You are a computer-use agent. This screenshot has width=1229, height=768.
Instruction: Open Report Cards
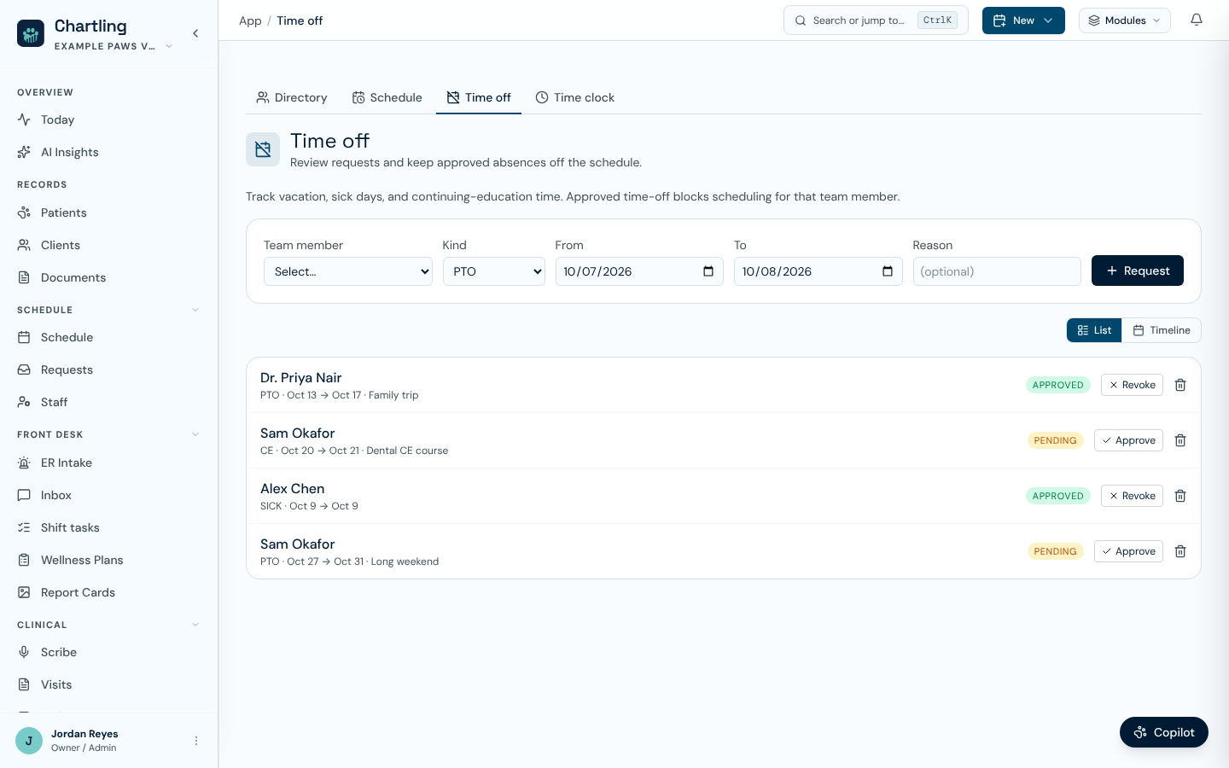tap(108, 592)
